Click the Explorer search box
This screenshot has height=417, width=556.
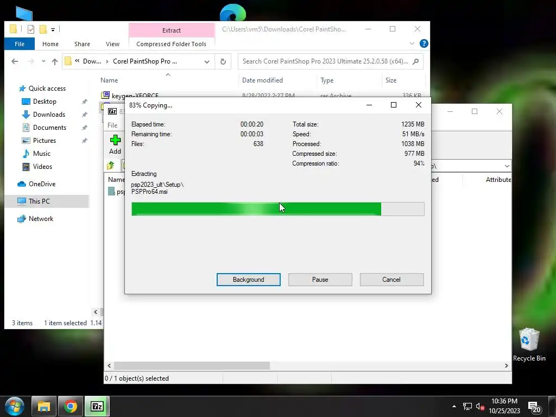(x=331, y=61)
